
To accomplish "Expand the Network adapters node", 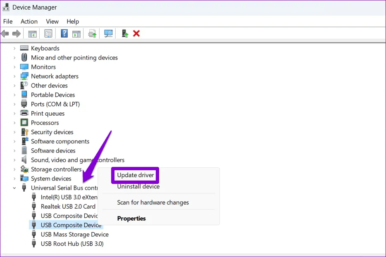I will click(14, 76).
